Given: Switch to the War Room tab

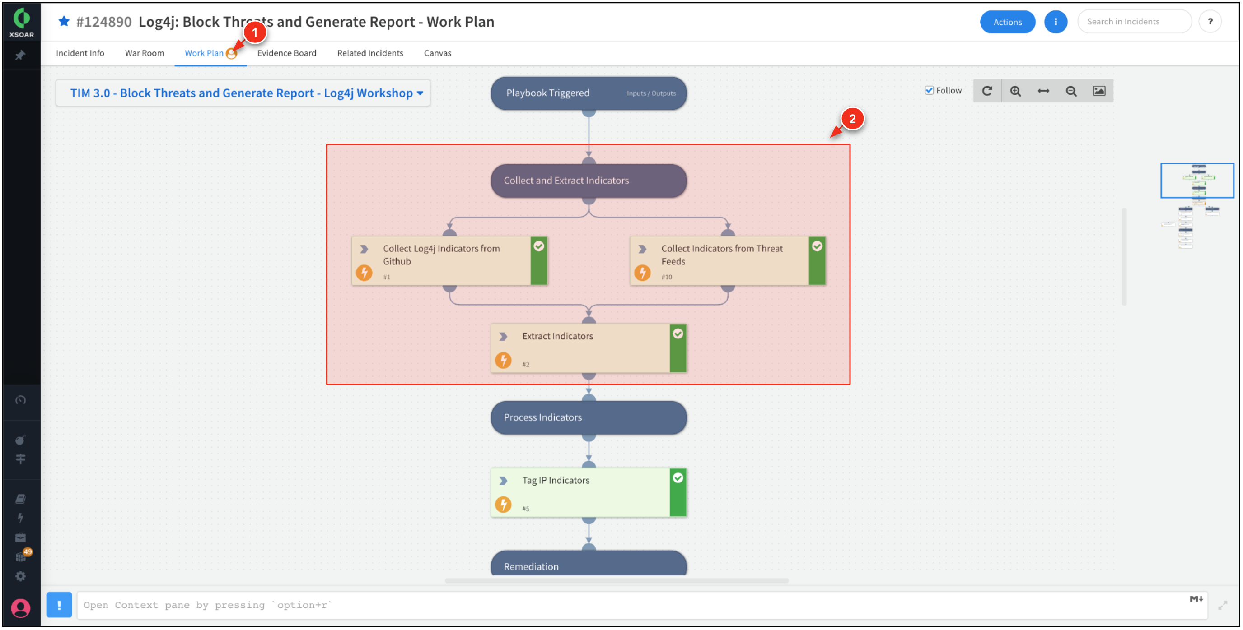Looking at the screenshot, I should click(x=144, y=53).
